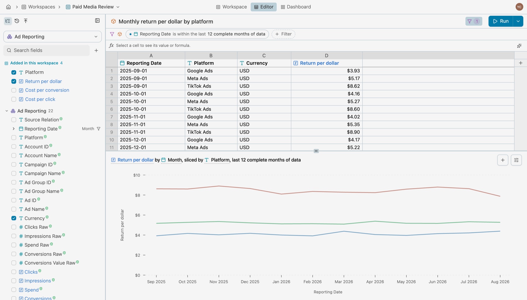Open the Run options dropdown arrow
The height and width of the screenshot is (300, 527).
(518, 21)
